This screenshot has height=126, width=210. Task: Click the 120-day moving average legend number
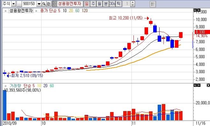coord(85,11)
